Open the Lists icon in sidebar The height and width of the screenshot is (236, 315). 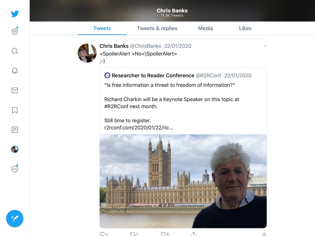pyautogui.click(x=15, y=130)
